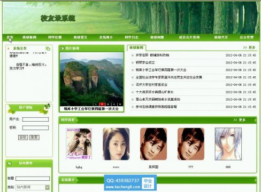Click the icon in 系统公告 panel header
Screen dimensions: 261x192
tap(48, 49)
